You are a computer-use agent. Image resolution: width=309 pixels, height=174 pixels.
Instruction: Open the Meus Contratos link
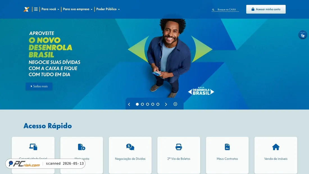tap(227, 159)
